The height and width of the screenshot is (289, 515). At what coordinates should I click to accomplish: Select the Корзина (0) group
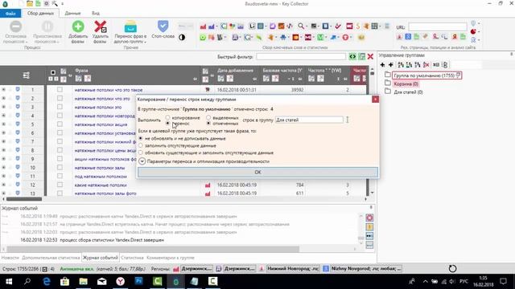coord(406,83)
